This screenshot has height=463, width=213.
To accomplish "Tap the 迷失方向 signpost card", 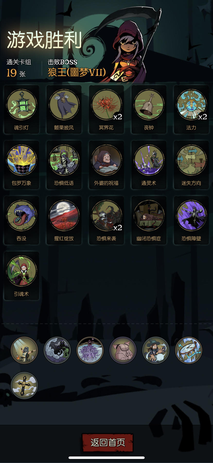I will pyautogui.click(x=191, y=165).
